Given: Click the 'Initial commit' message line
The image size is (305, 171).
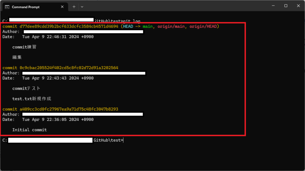Looking at the screenshot, I should point(29,130).
